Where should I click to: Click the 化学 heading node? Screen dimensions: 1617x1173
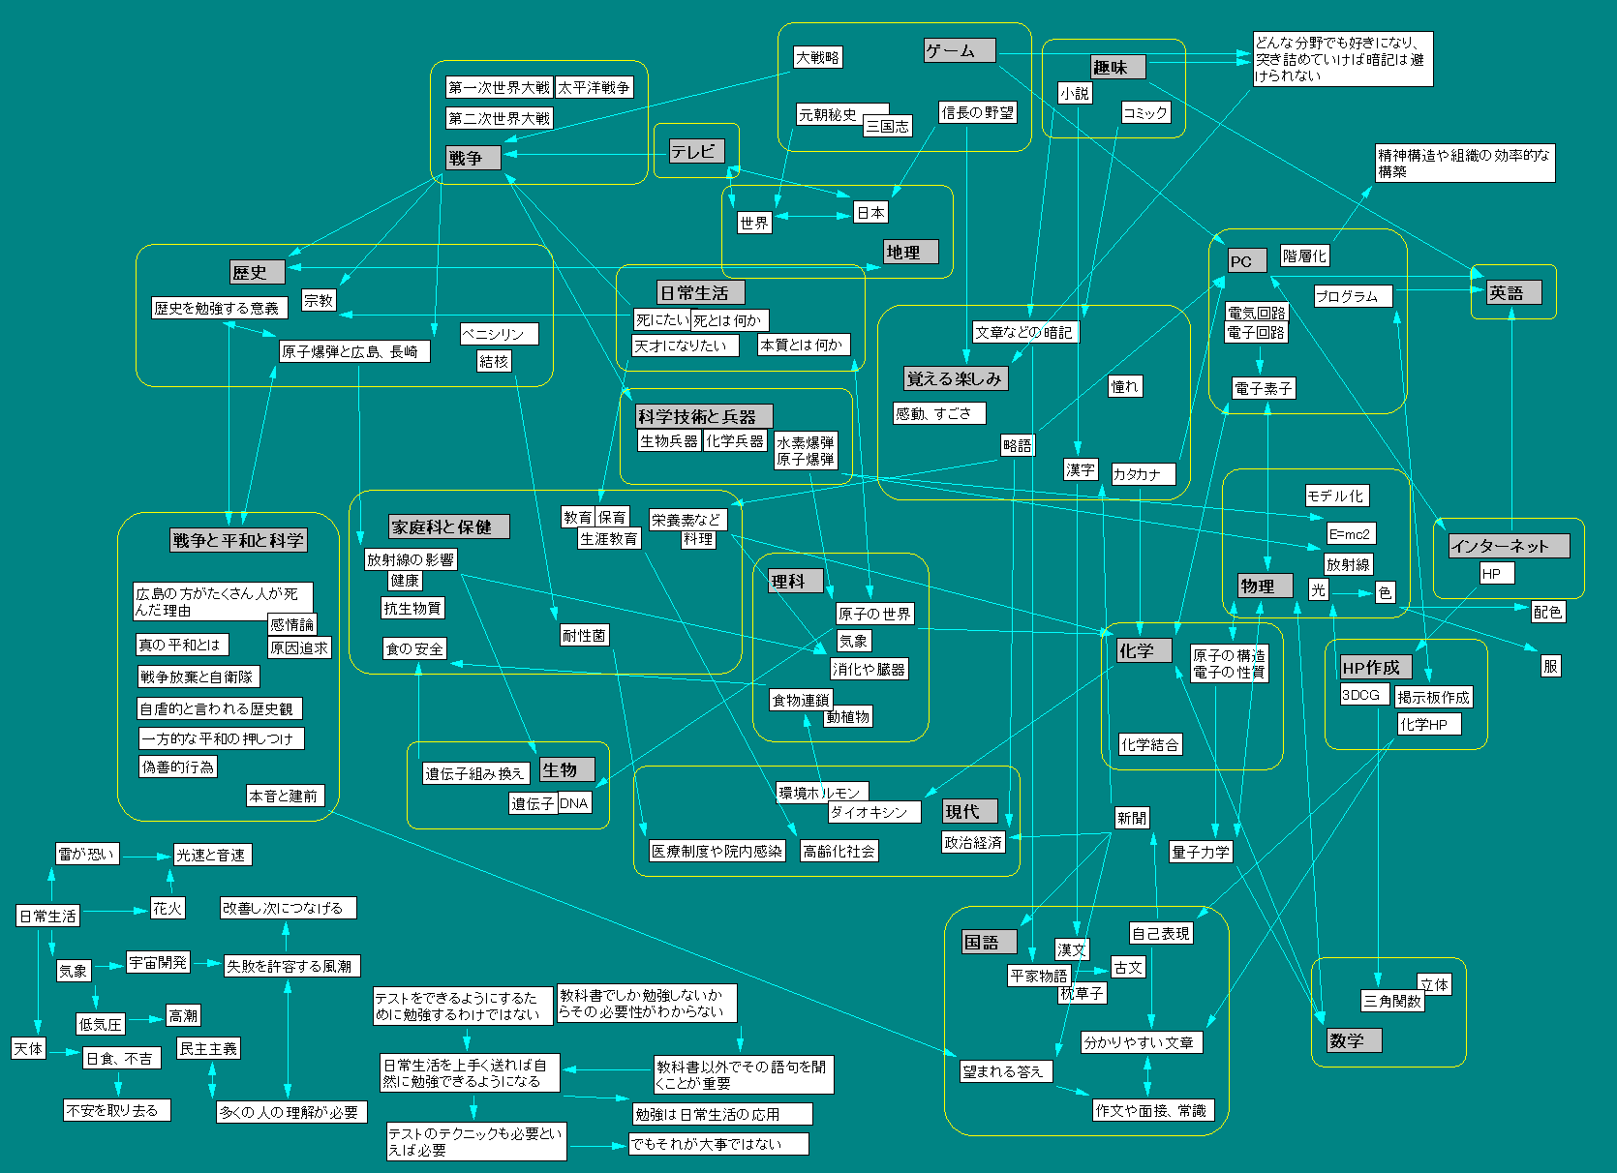pos(1144,650)
